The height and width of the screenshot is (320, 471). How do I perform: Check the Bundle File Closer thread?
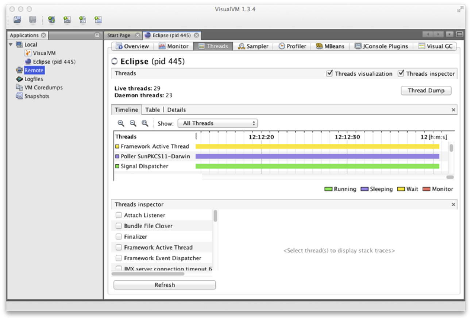click(x=119, y=226)
